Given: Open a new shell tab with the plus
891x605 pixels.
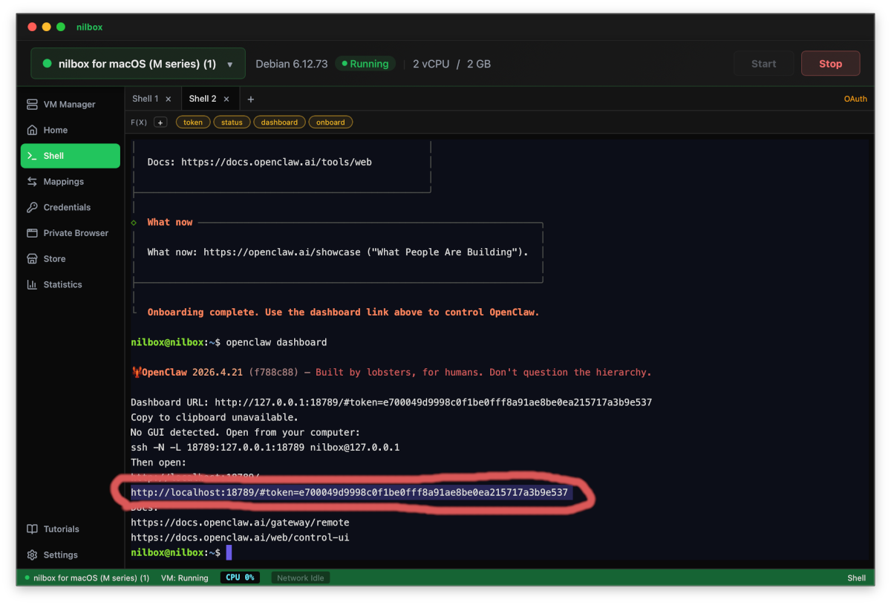Looking at the screenshot, I should [250, 98].
